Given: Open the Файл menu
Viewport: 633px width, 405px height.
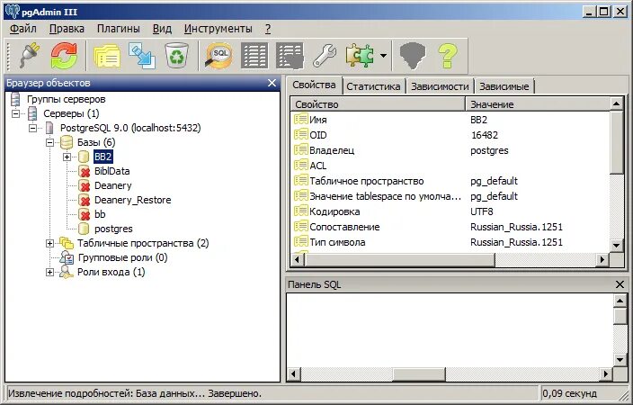Looking at the screenshot, I should (23, 29).
